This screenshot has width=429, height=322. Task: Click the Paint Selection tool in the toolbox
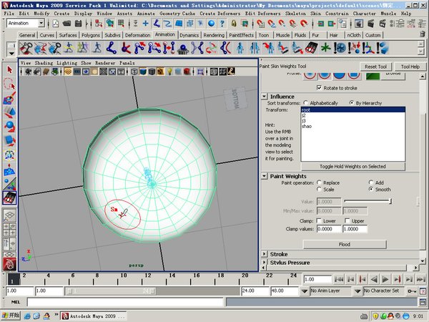tap(9, 99)
